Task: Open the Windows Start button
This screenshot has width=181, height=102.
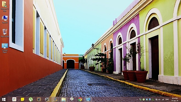Action: pyautogui.click(x=4, y=99)
